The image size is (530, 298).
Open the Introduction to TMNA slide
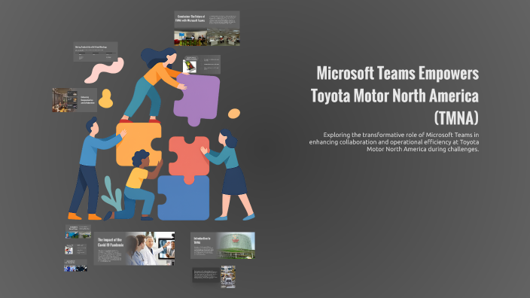[x=223, y=245]
